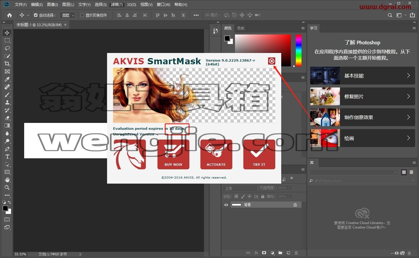Expand the 制作创意效果 tutorial arrow
The height and width of the screenshot is (258, 419).
pyautogui.click(x=409, y=117)
